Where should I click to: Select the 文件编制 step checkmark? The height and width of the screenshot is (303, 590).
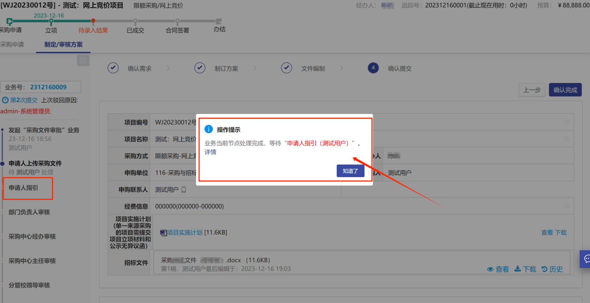[x=286, y=68]
